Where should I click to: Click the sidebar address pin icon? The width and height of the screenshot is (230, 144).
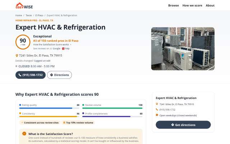(157, 104)
